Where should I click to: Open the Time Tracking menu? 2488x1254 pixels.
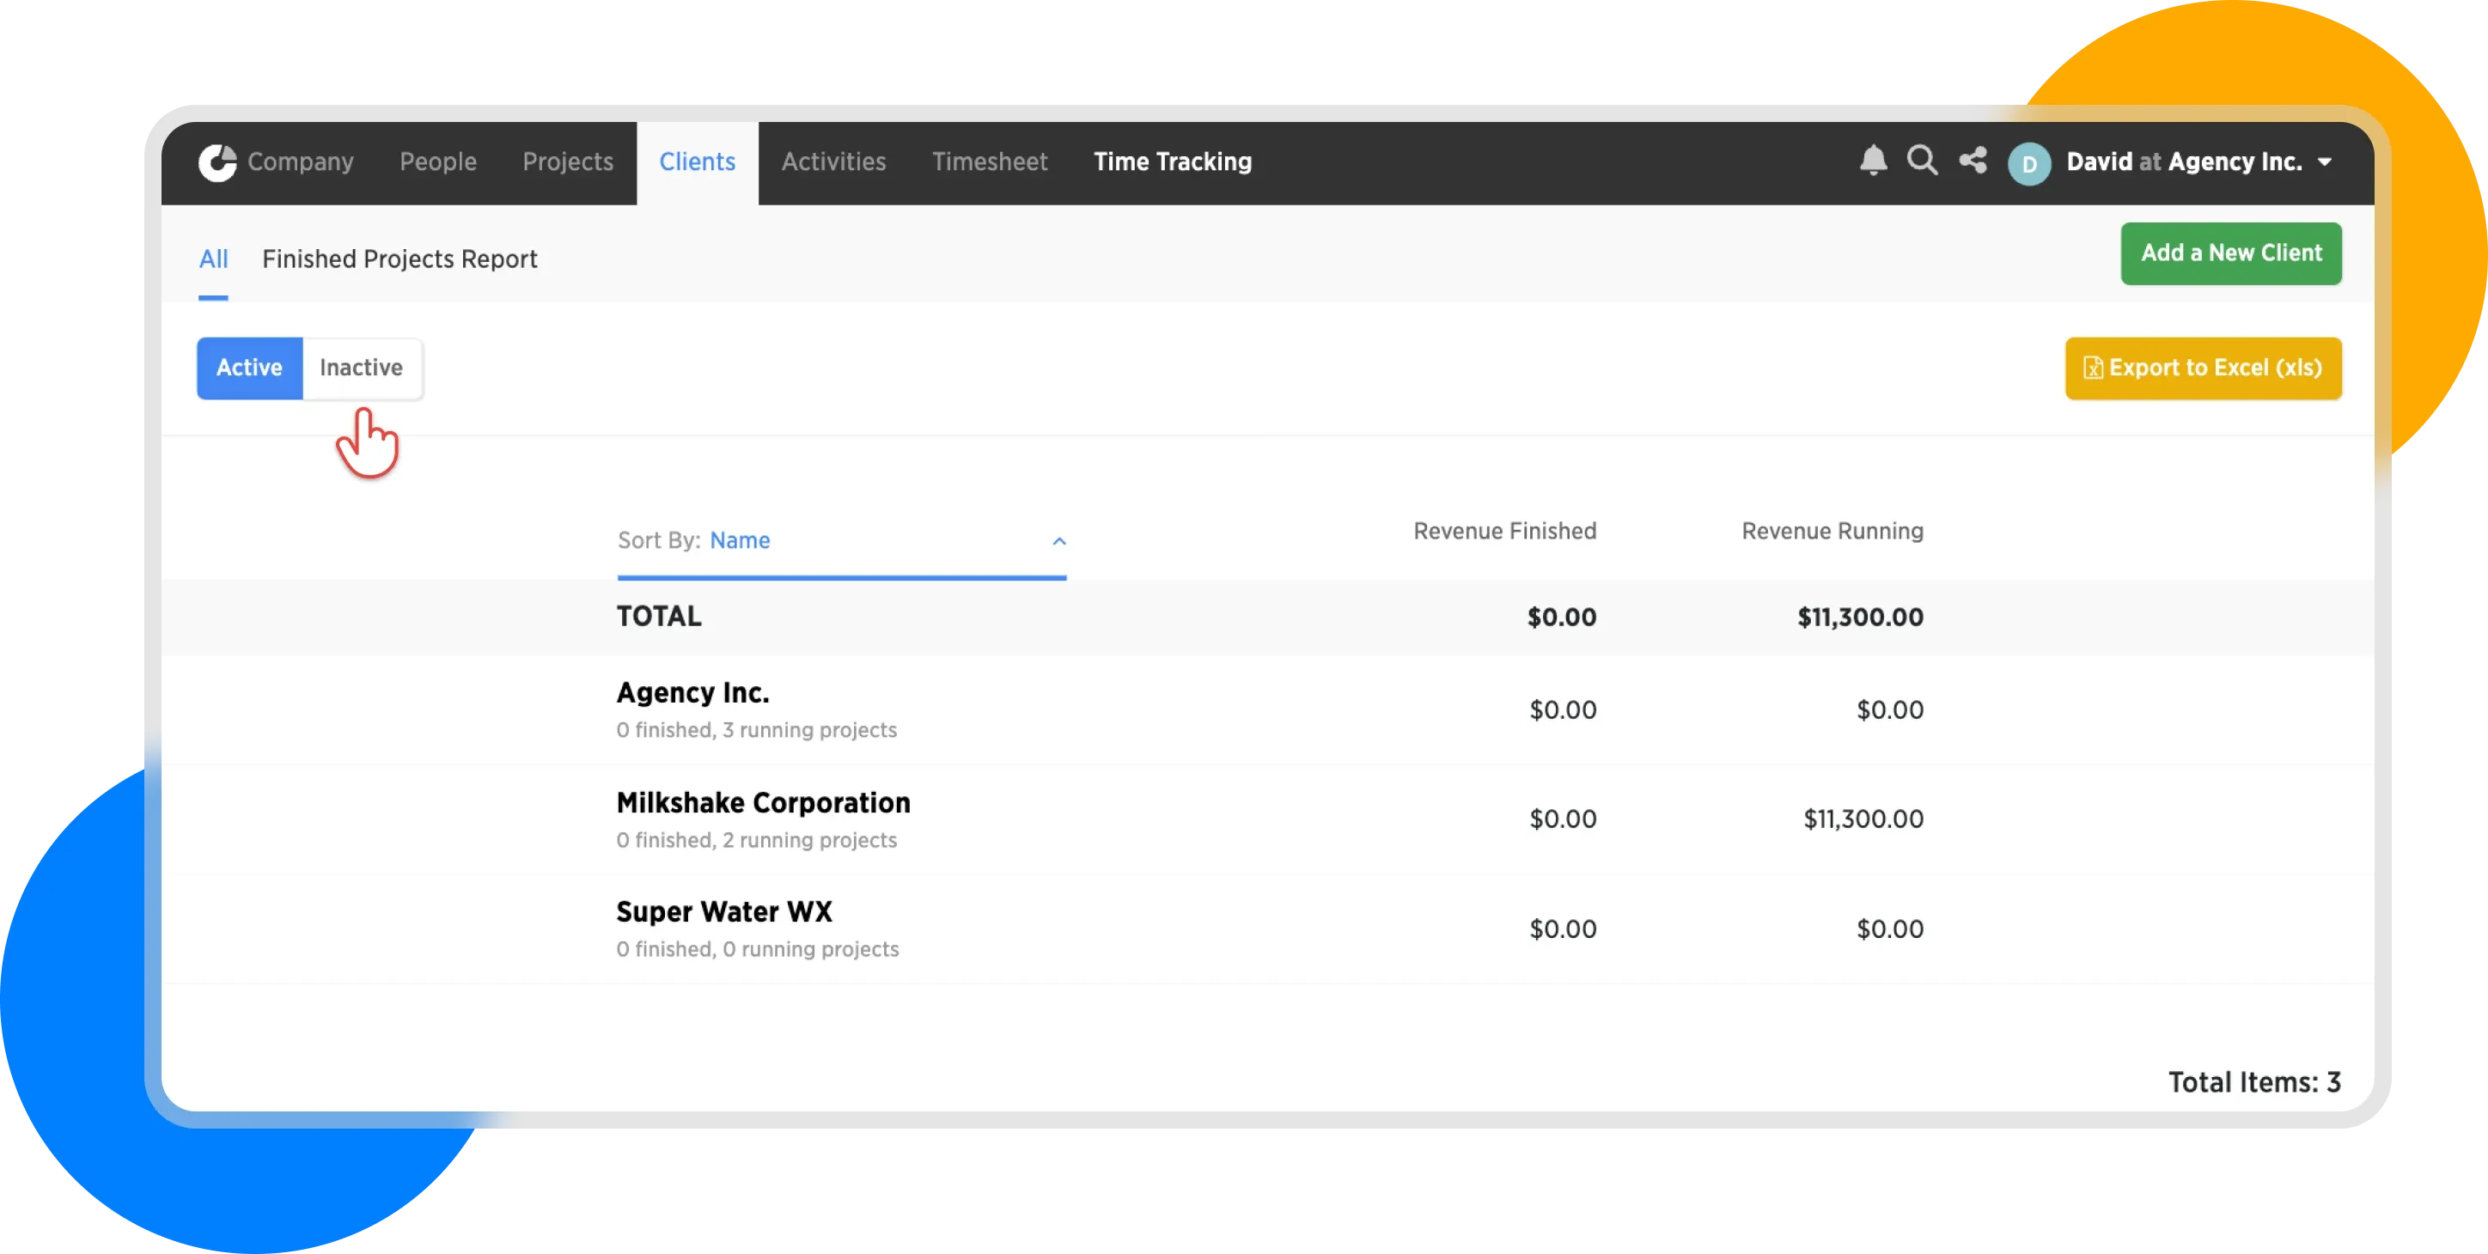(x=1173, y=162)
